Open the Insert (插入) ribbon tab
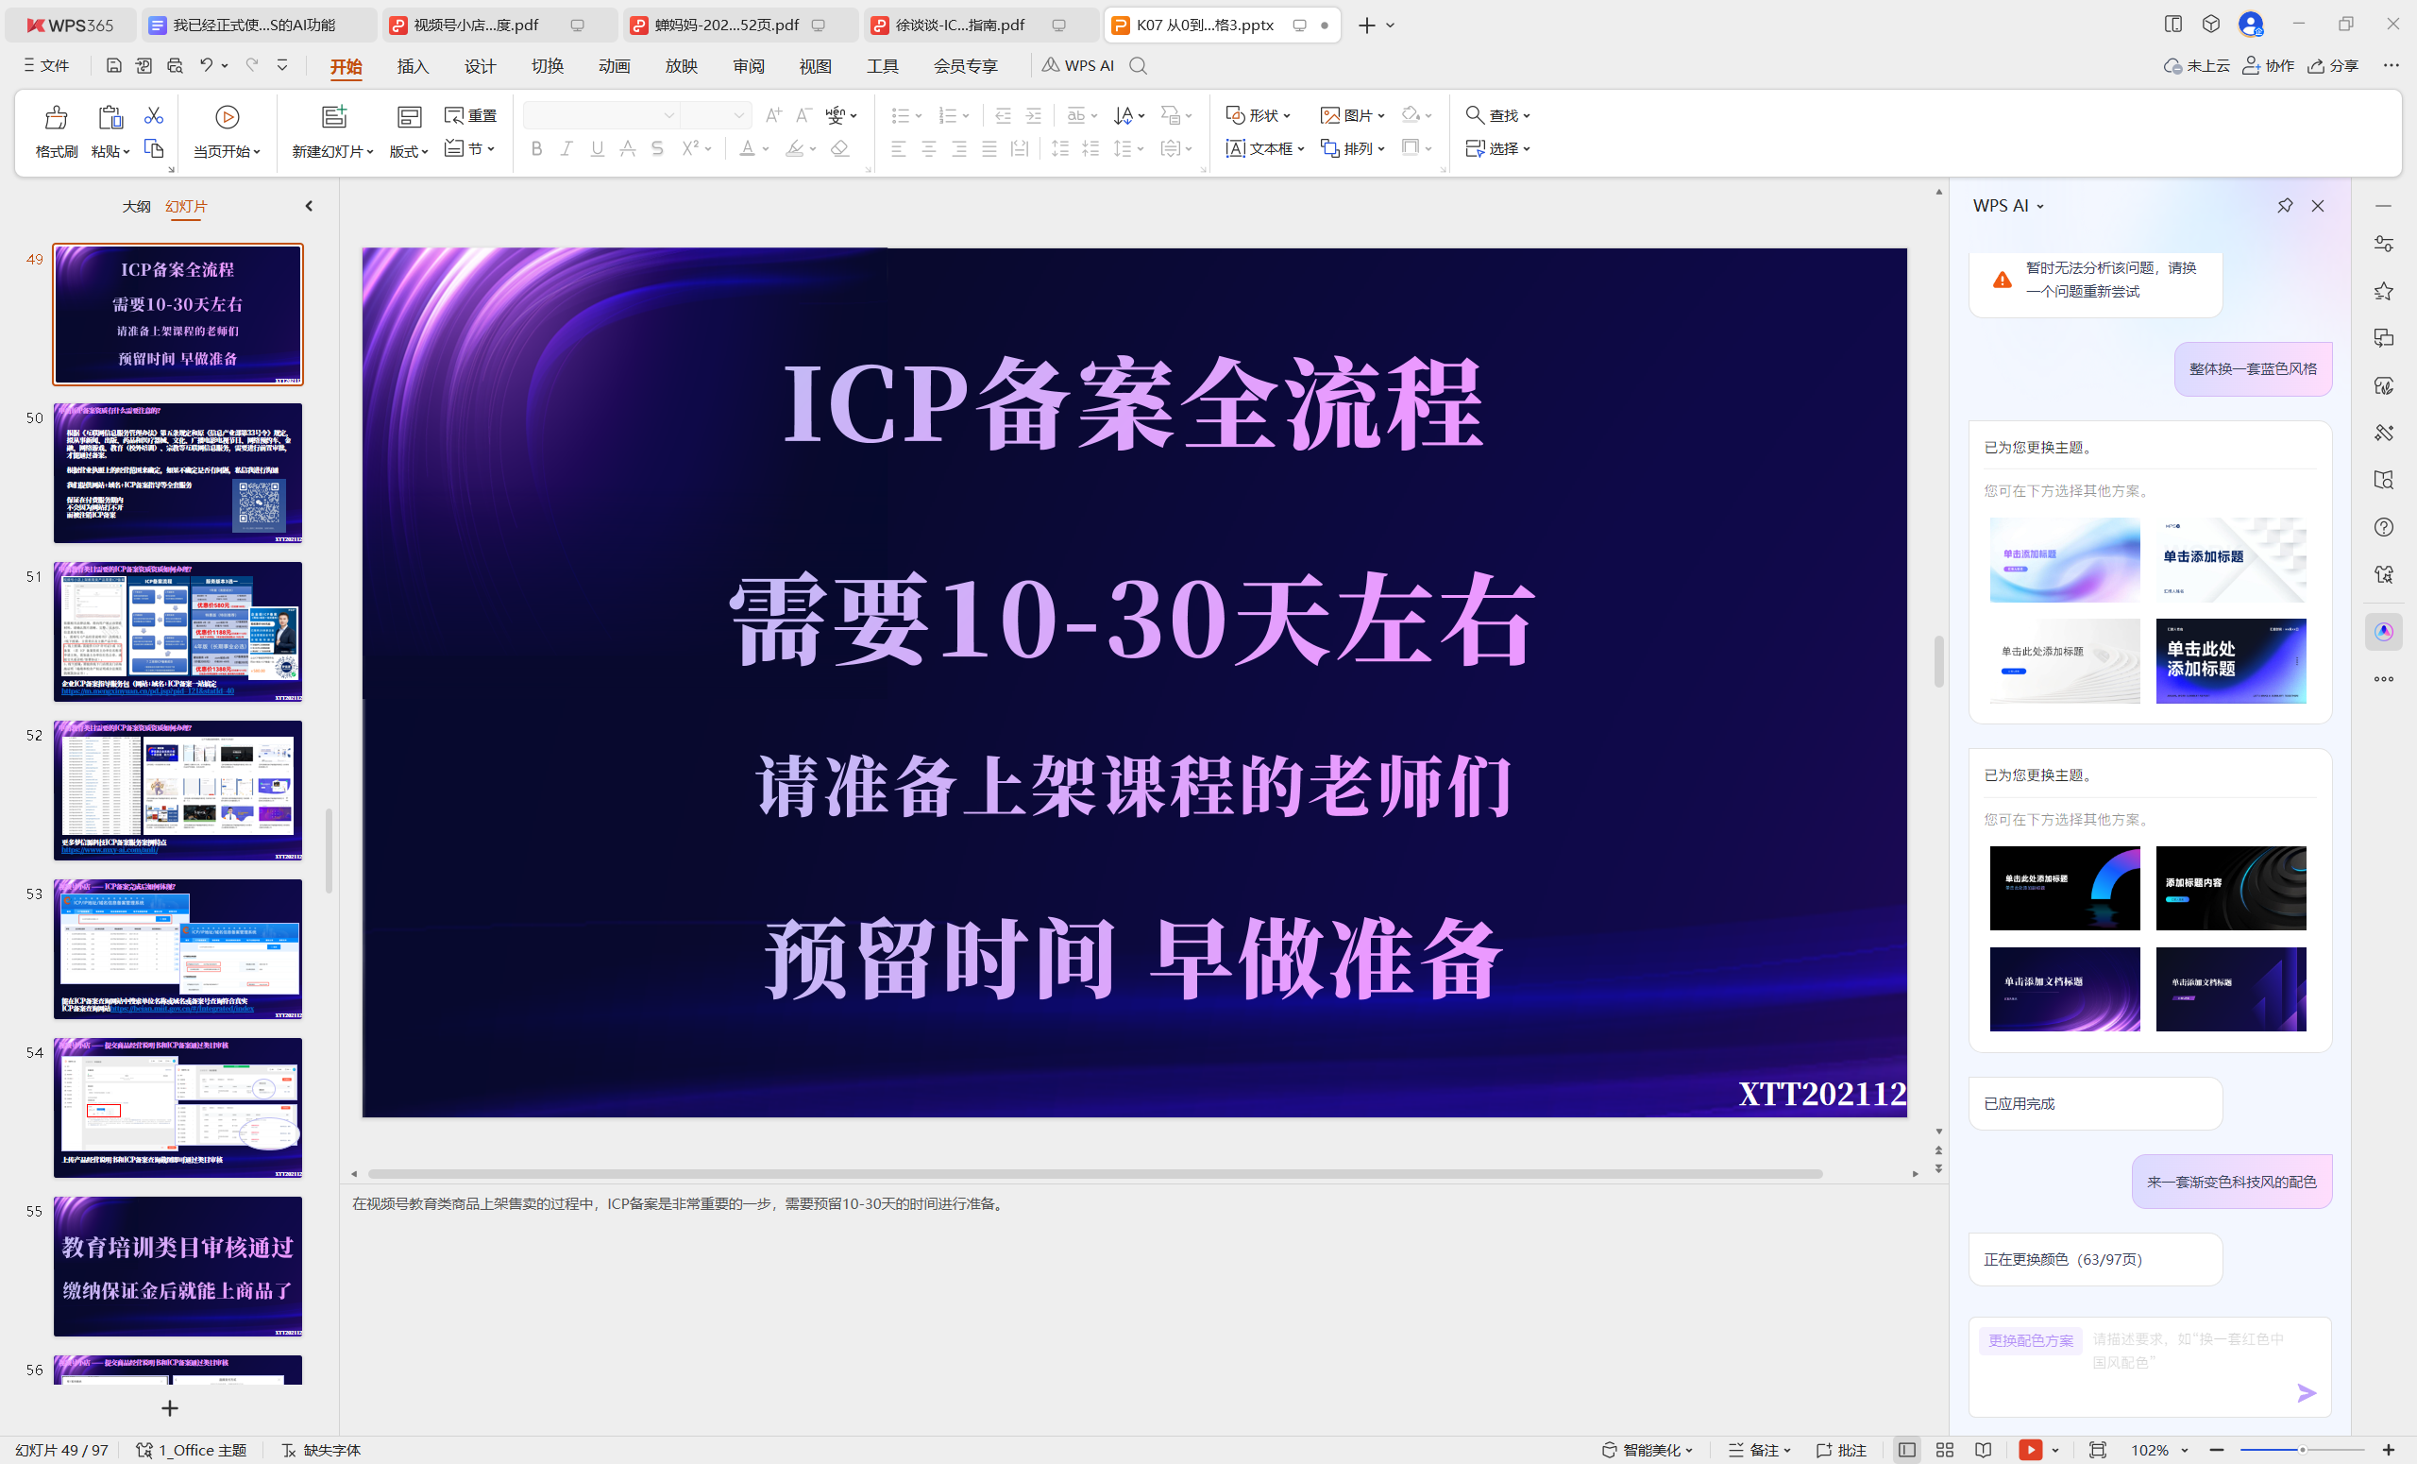This screenshot has height=1464, width=2417. (x=413, y=66)
